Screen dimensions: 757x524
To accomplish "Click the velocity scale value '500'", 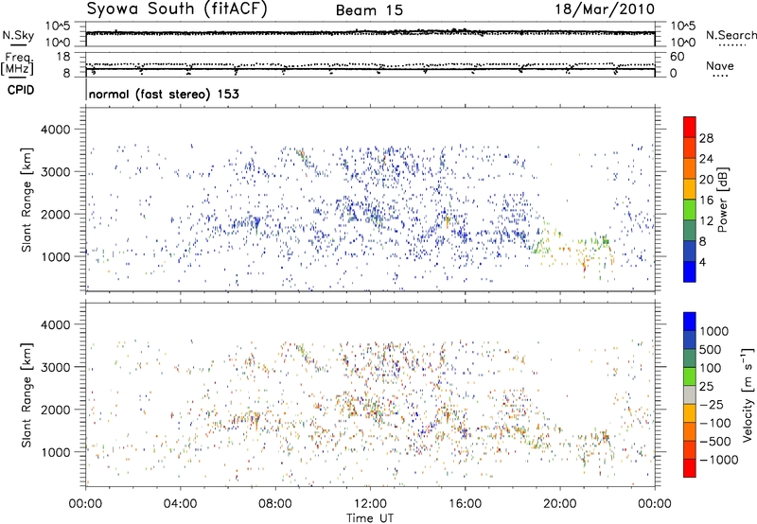I will pos(711,349).
